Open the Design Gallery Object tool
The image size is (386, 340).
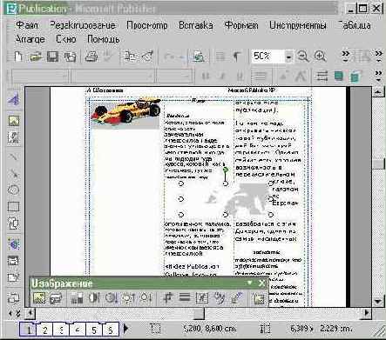(x=13, y=297)
